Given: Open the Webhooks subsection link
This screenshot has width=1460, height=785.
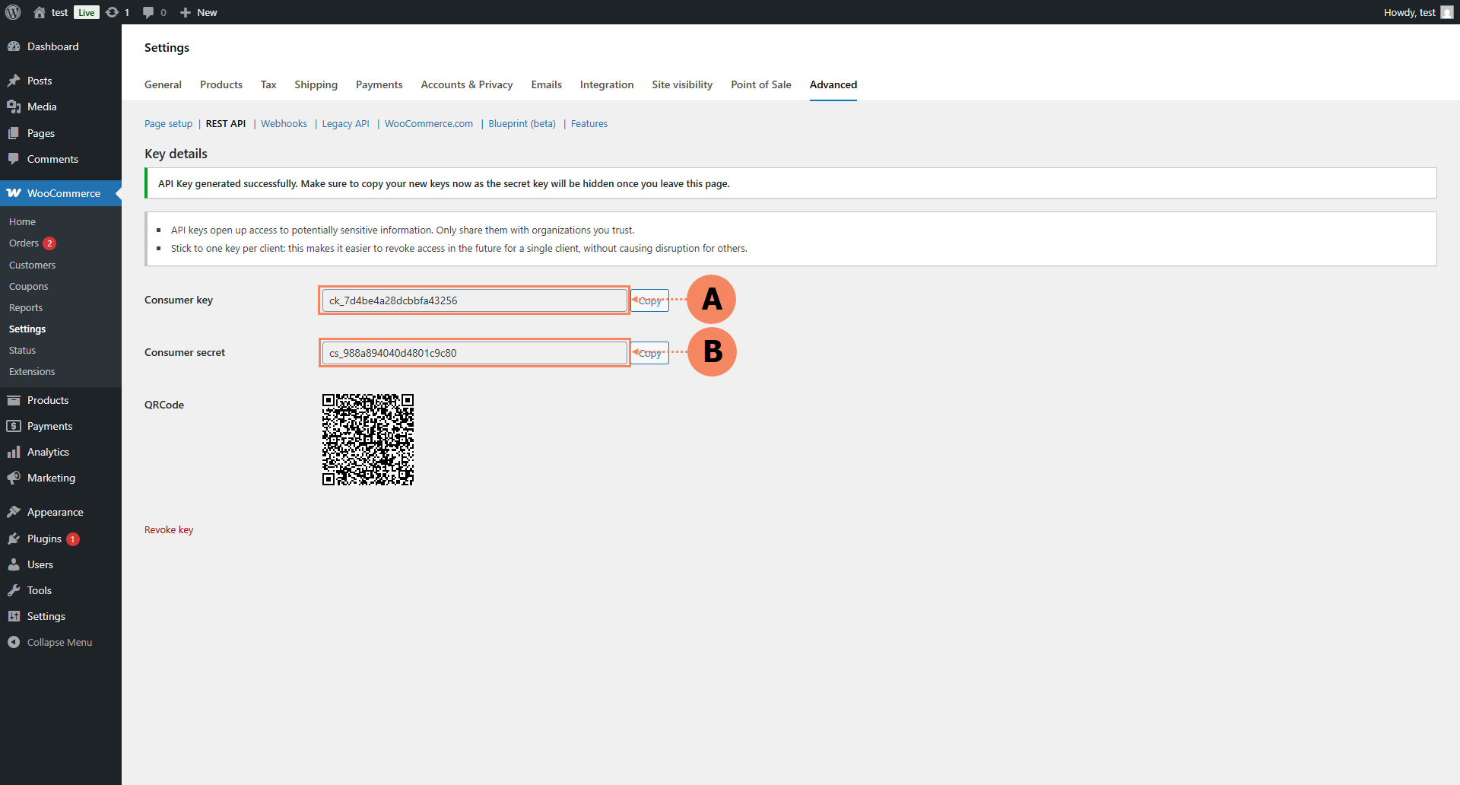Looking at the screenshot, I should tap(284, 123).
